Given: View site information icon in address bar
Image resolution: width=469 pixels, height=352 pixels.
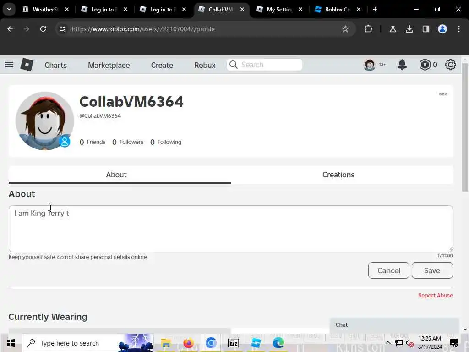Looking at the screenshot, I should pyautogui.click(x=62, y=29).
